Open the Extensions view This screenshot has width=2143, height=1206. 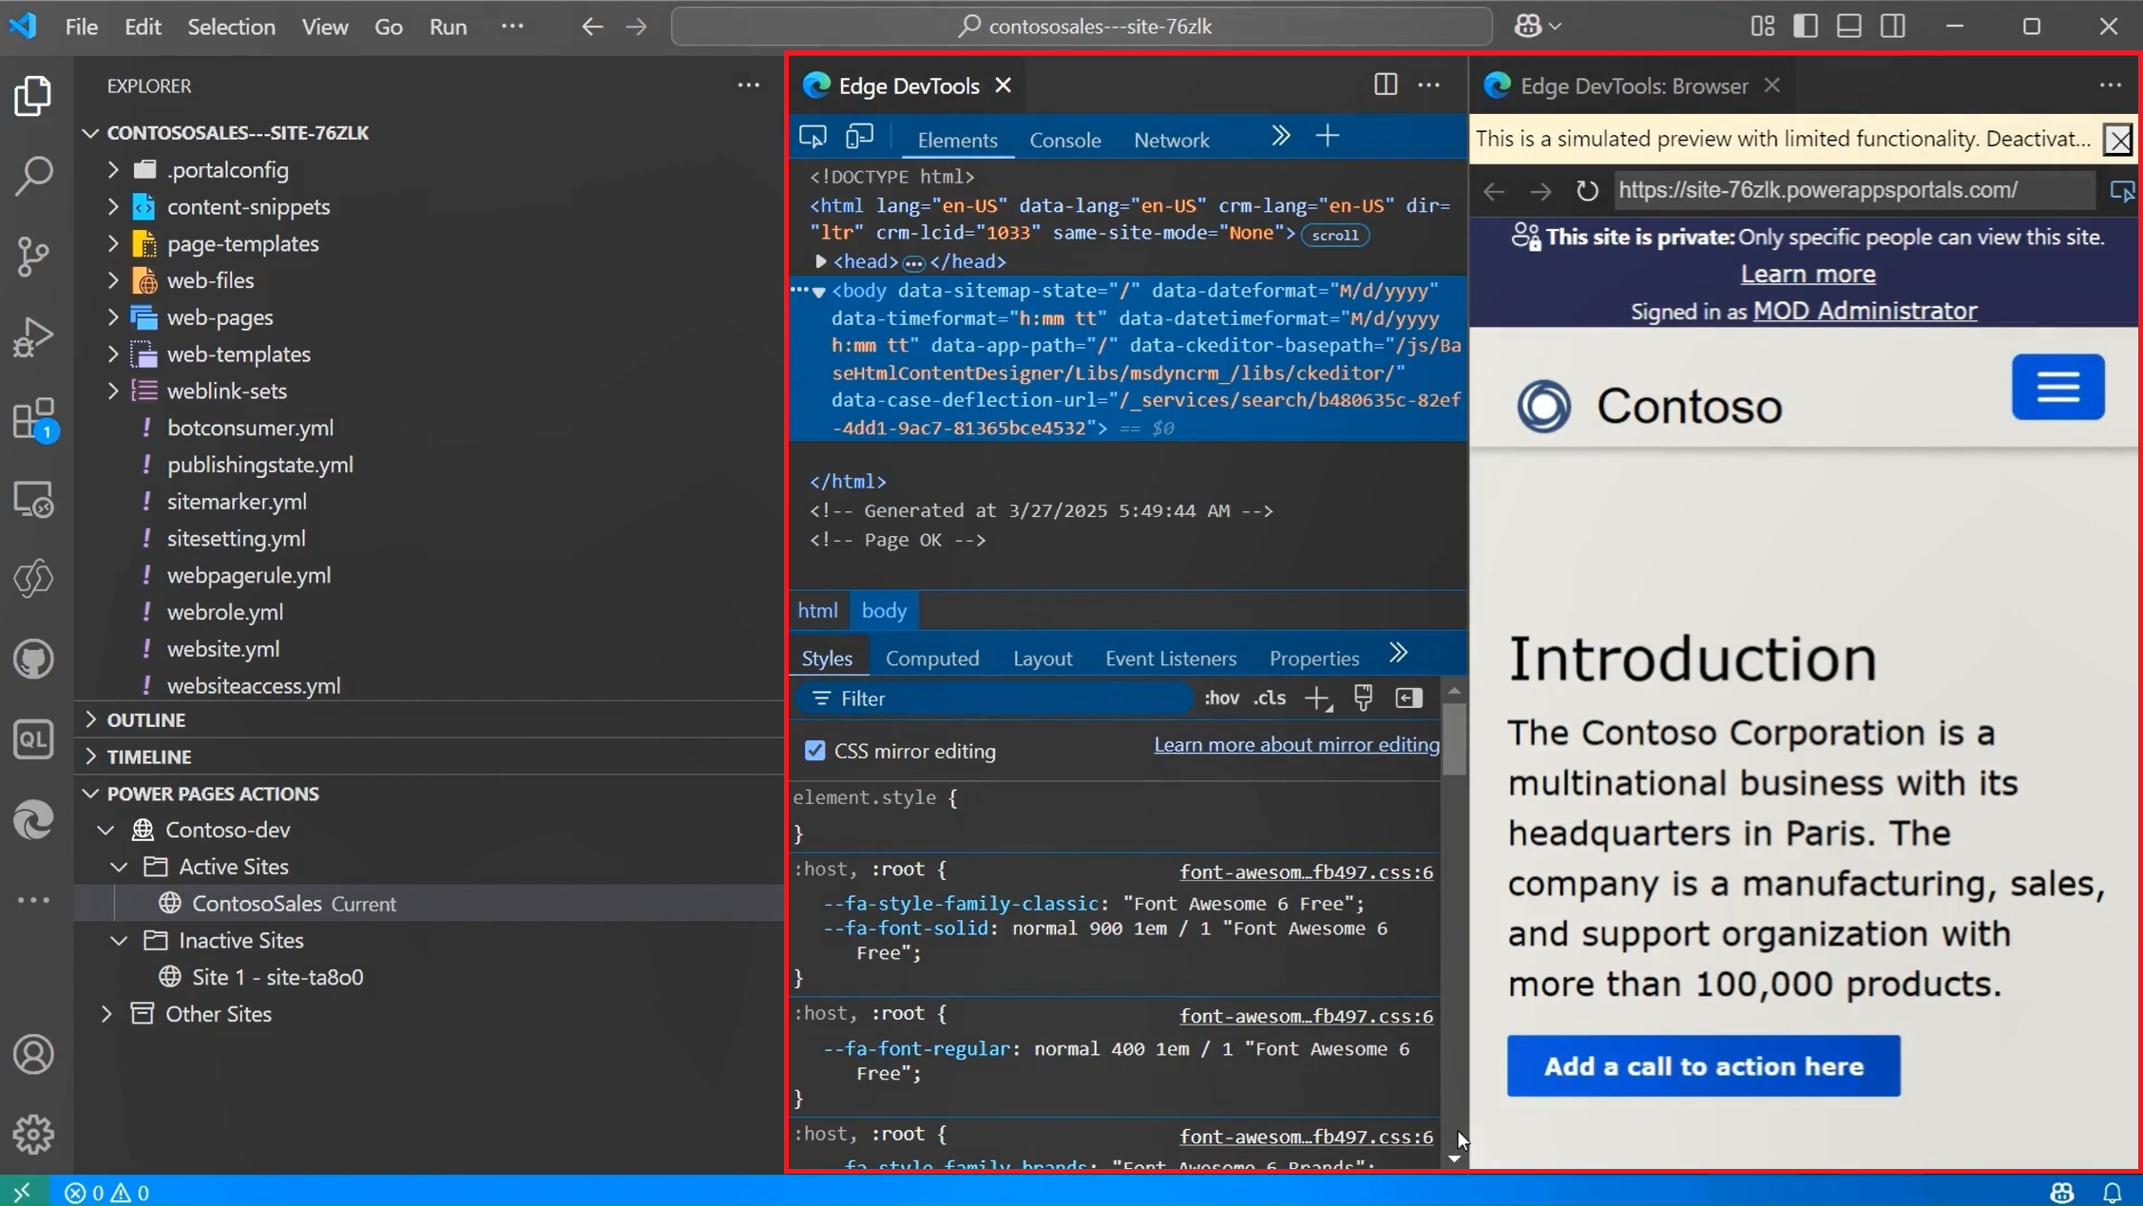[x=33, y=418]
